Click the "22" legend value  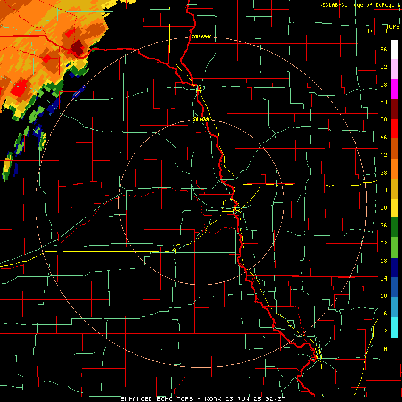click(x=384, y=243)
